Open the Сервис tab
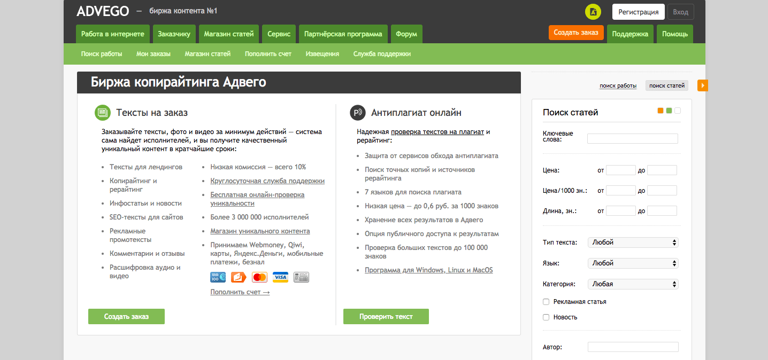768x360 pixels. pyautogui.click(x=279, y=34)
